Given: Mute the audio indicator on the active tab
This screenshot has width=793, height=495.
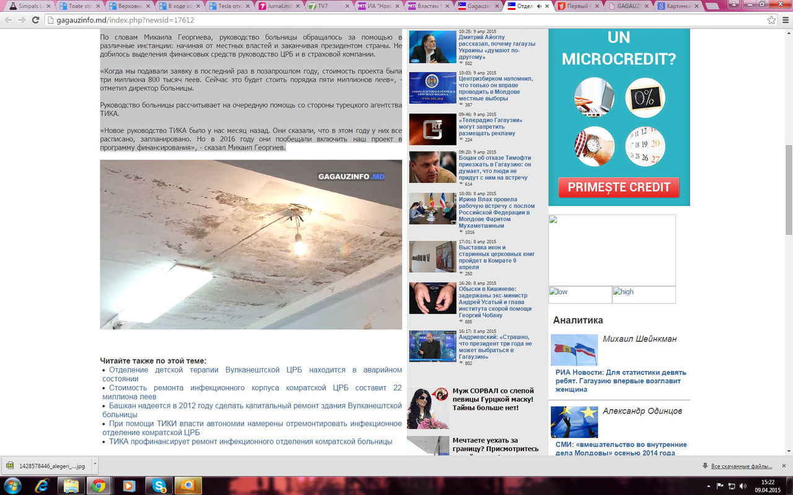Looking at the screenshot, I should 538,6.
